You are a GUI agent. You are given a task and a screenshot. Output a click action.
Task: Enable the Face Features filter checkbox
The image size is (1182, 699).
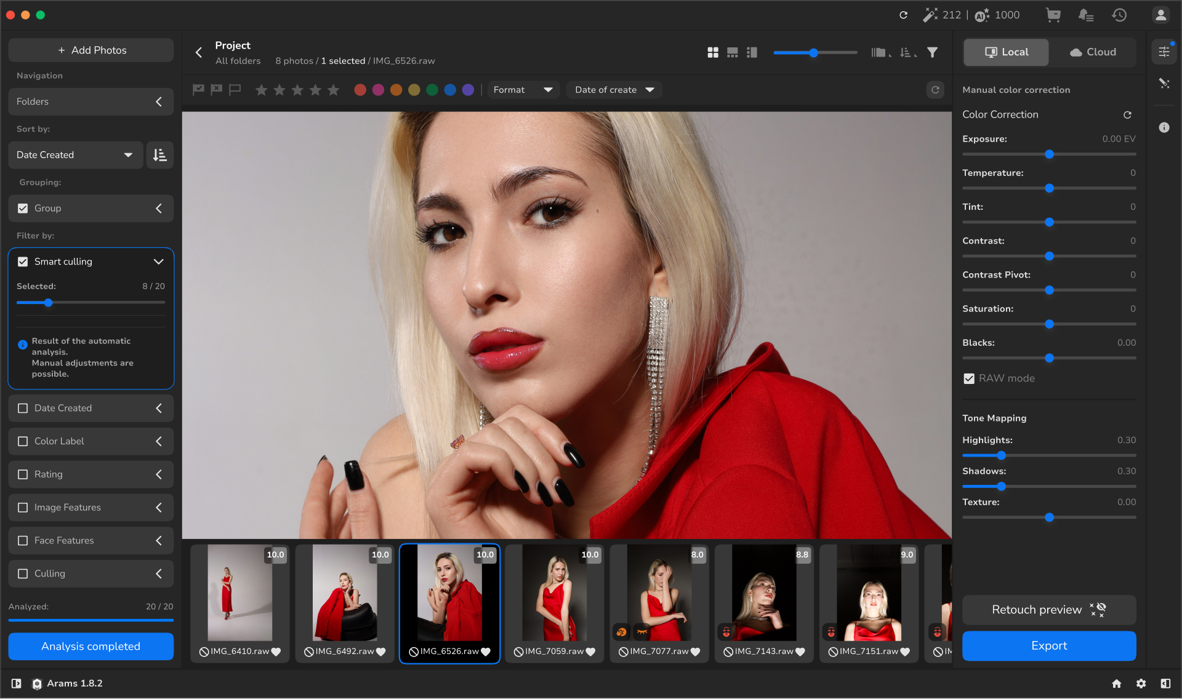tap(23, 541)
